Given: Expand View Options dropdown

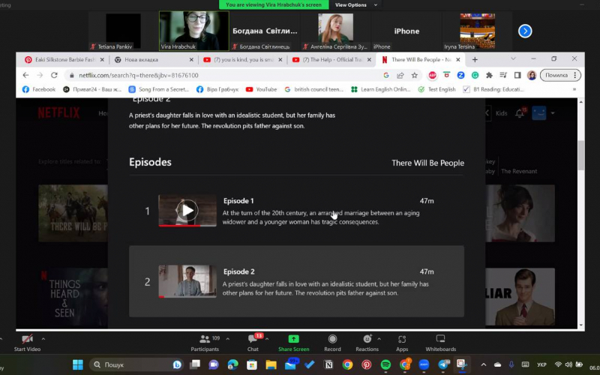Looking at the screenshot, I should point(355,5).
